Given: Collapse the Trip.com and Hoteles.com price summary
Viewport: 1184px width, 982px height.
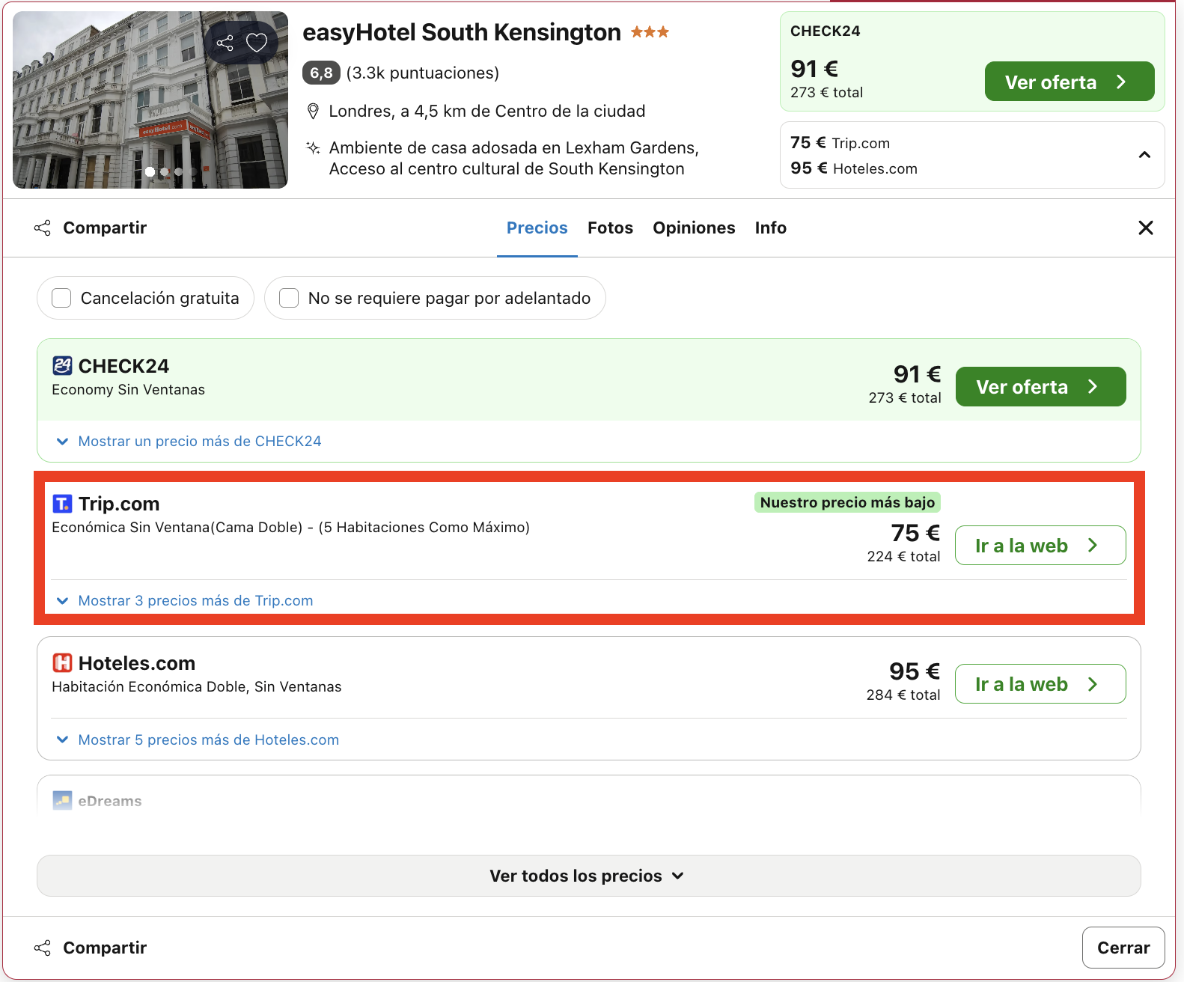Looking at the screenshot, I should pyautogui.click(x=1144, y=155).
